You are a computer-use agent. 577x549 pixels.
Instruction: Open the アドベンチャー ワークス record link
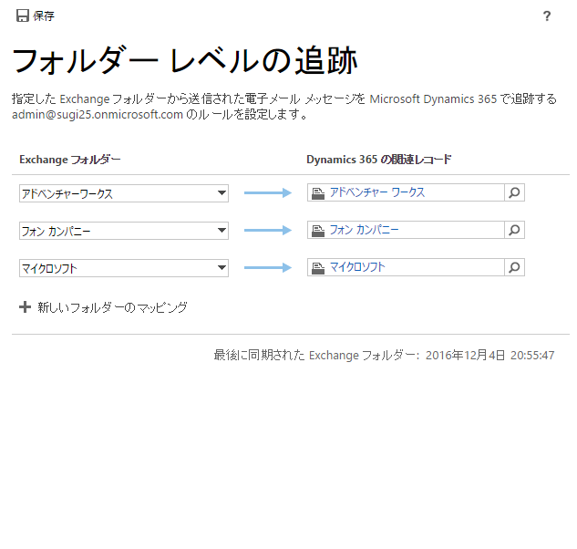coord(376,192)
